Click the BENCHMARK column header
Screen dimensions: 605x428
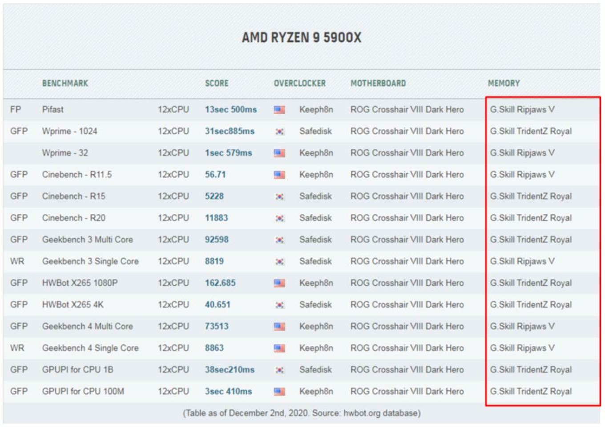tap(65, 83)
